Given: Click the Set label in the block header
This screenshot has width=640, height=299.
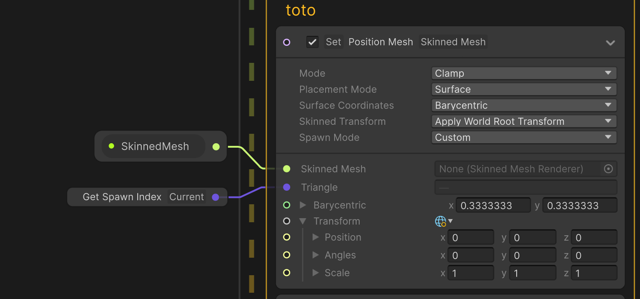Looking at the screenshot, I should 333,41.
